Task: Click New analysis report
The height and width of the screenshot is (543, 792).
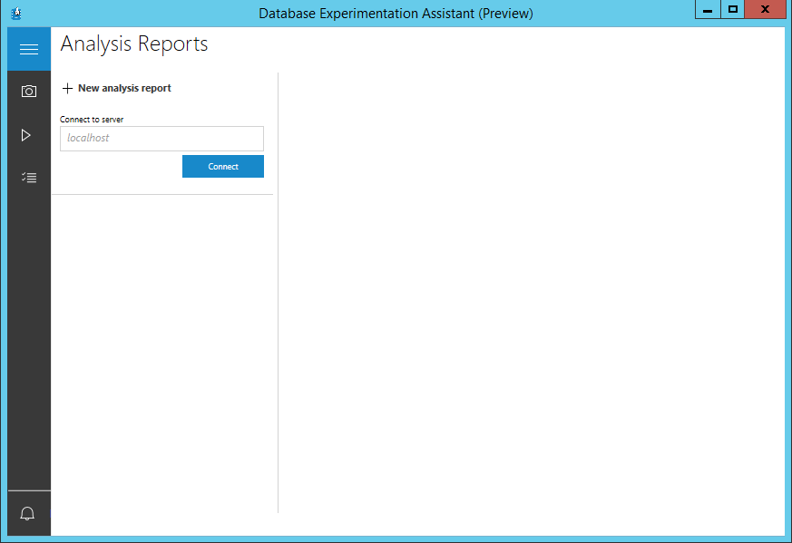Action: tap(124, 88)
